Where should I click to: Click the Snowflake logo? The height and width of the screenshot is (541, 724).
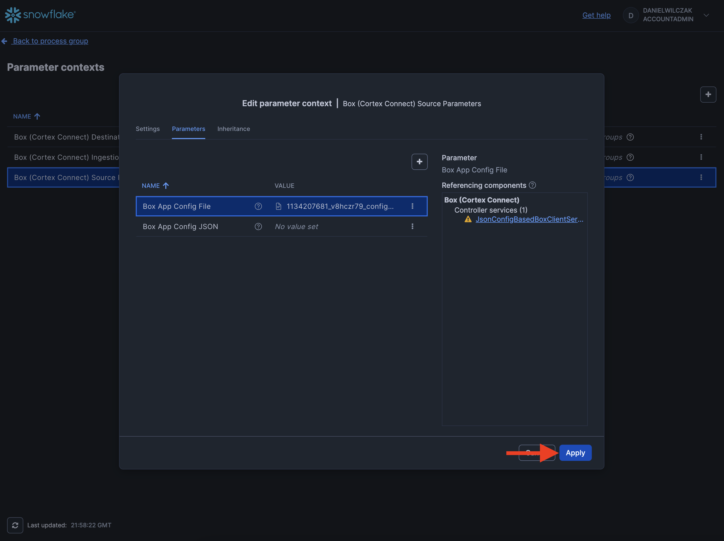point(40,15)
